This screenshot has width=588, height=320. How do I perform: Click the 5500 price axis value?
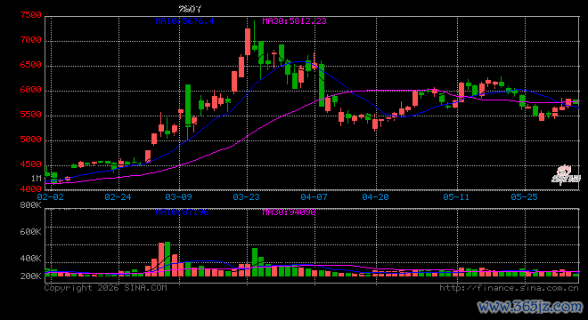31,115
